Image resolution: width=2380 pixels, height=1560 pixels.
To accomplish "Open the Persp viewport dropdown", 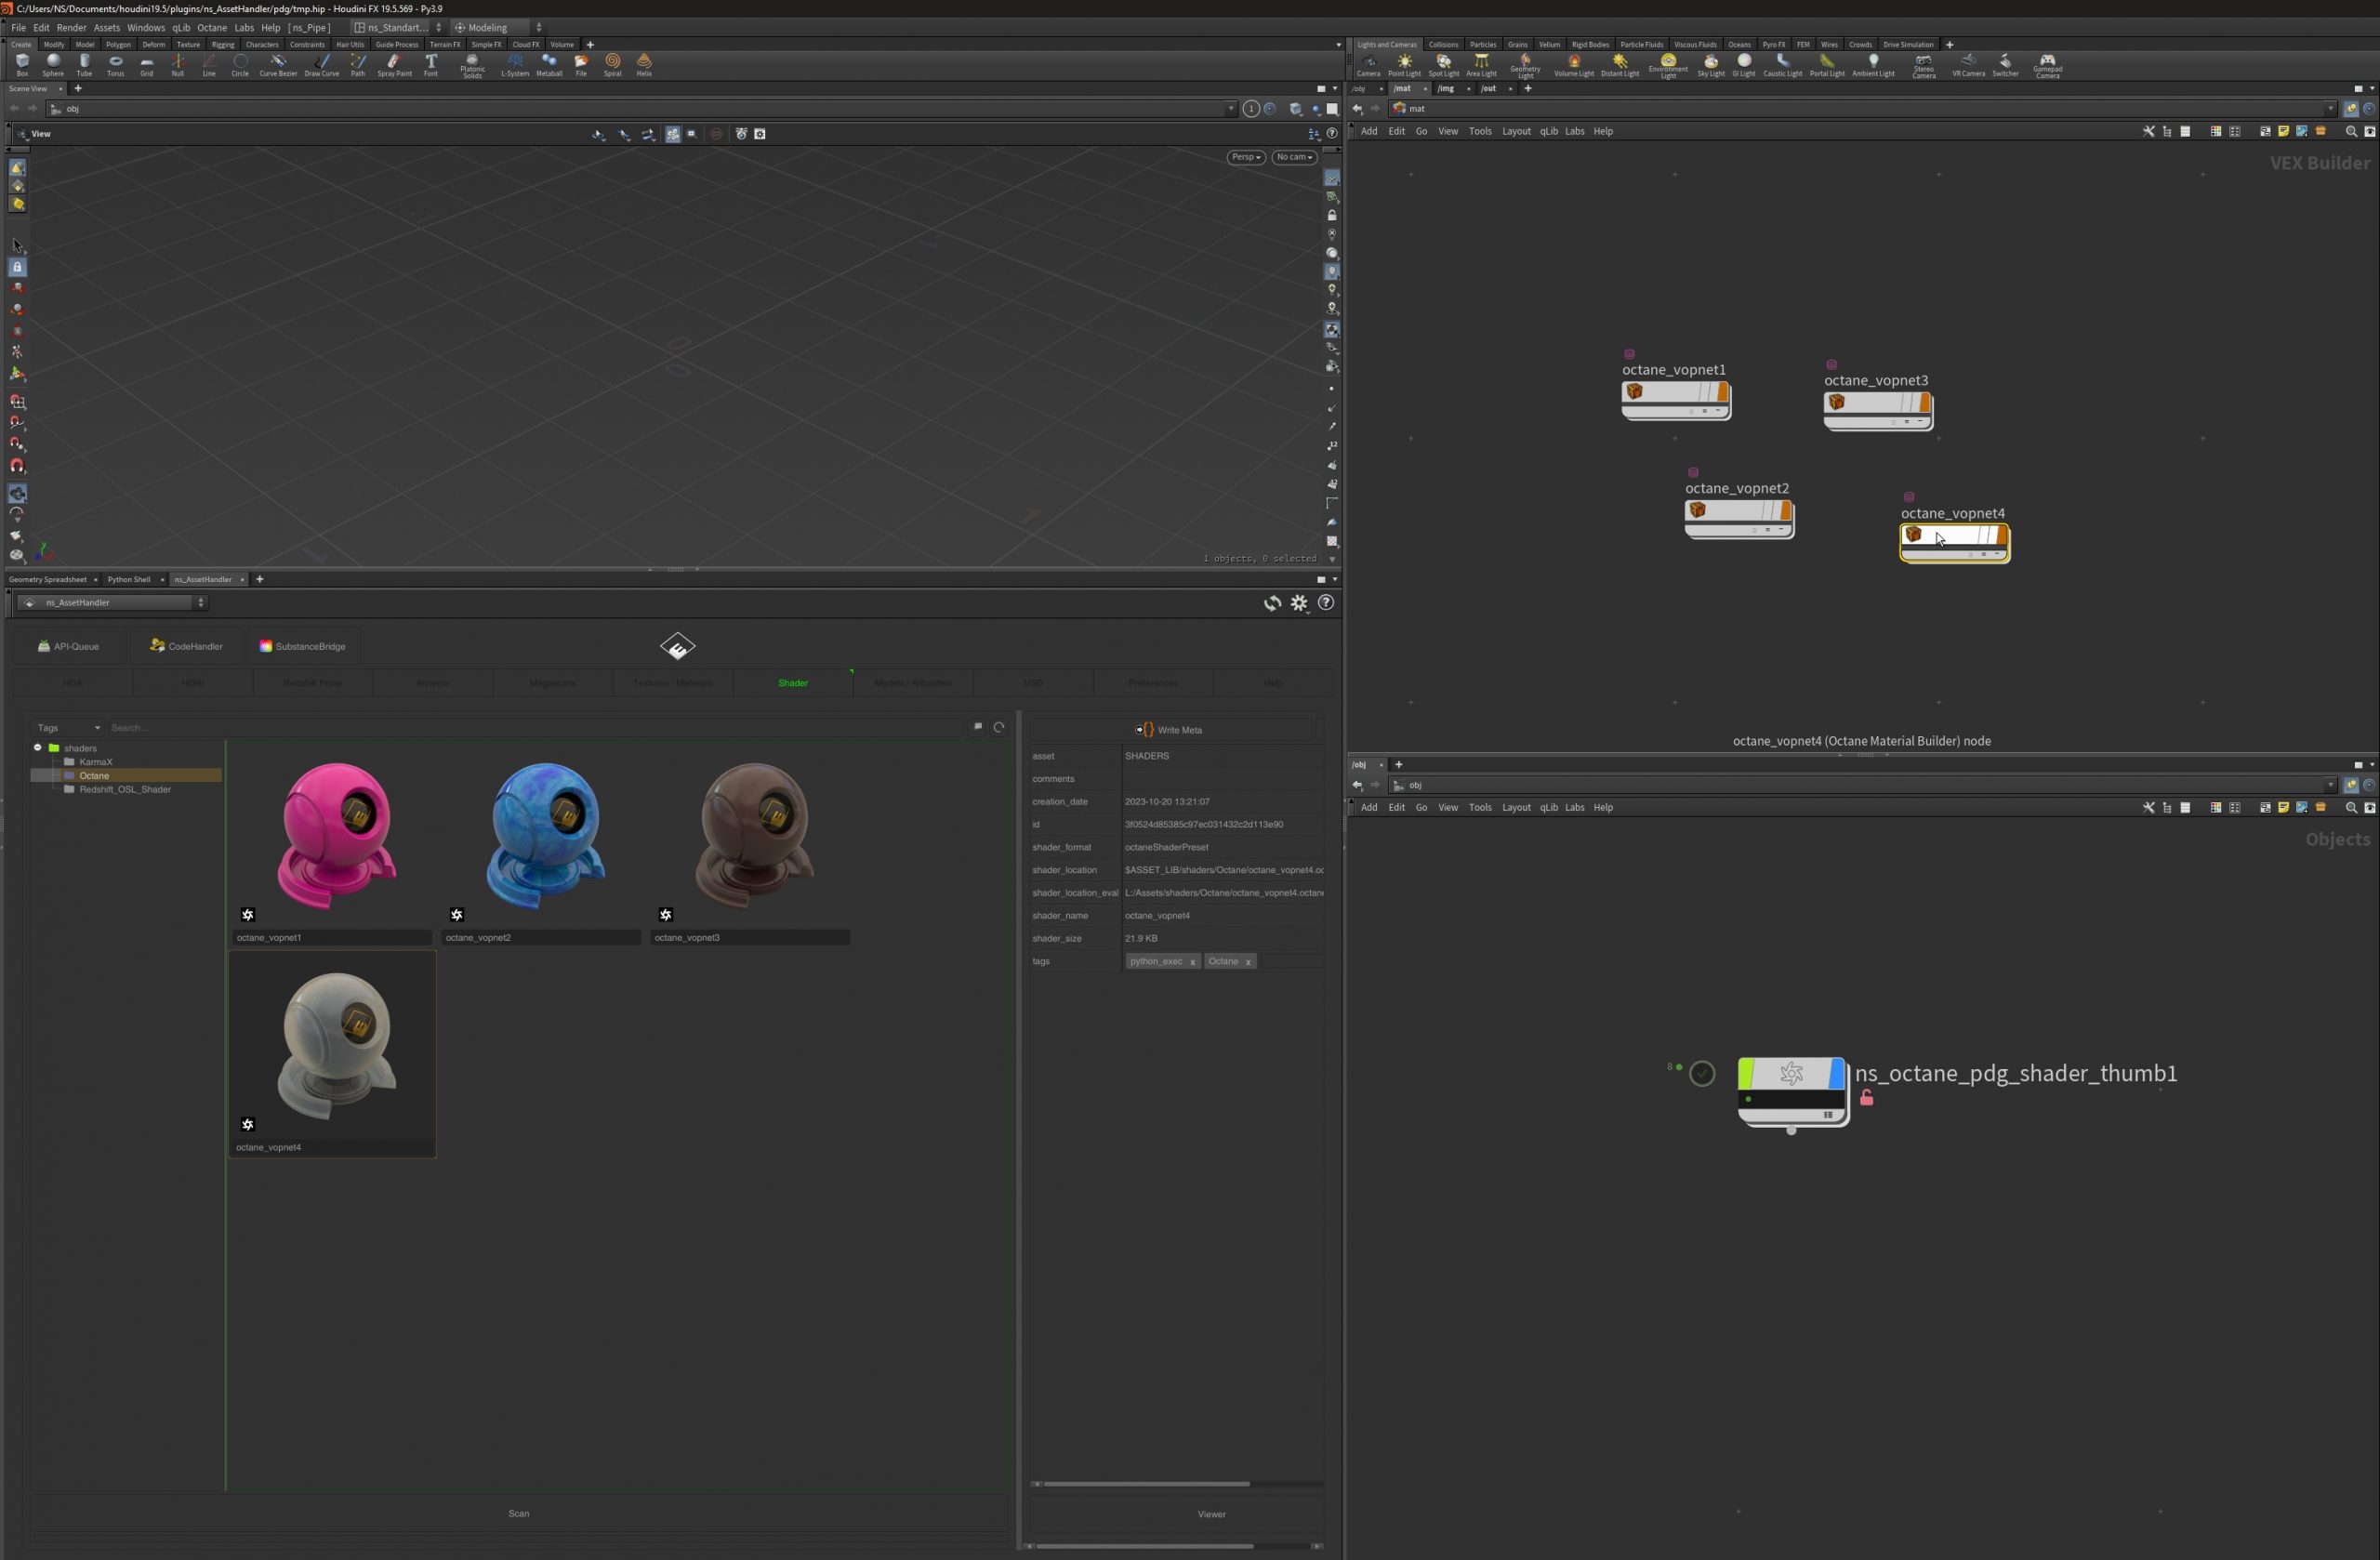I will (x=1245, y=157).
